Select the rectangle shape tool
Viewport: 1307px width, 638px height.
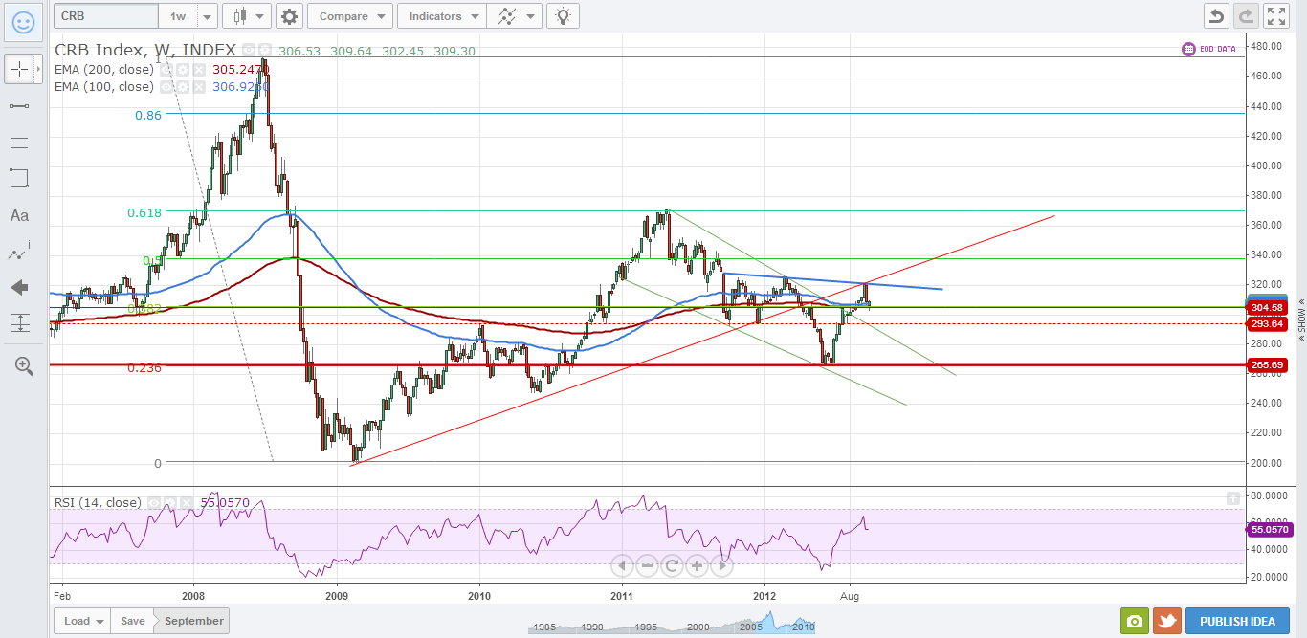tap(19, 178)
